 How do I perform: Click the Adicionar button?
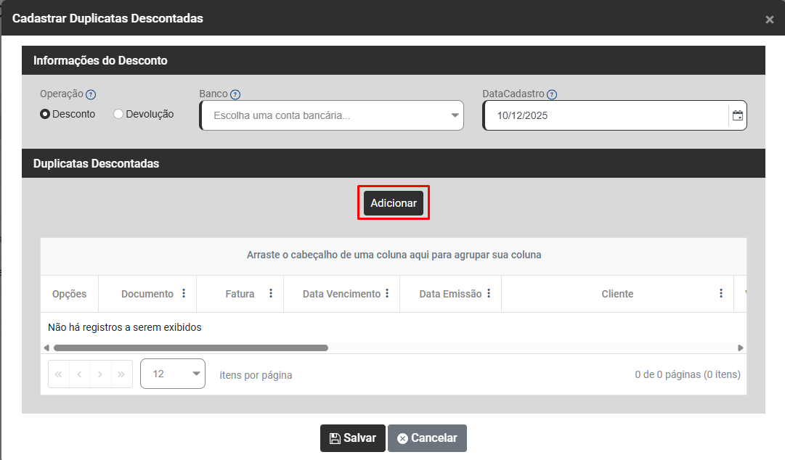(394, 203)
